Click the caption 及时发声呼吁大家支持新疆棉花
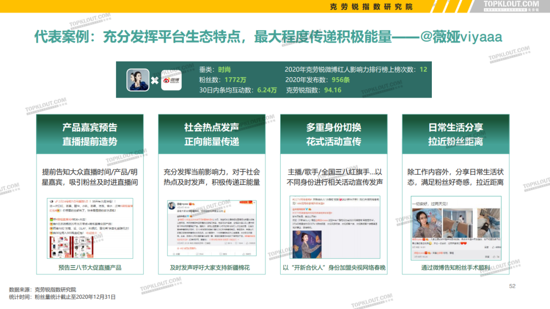The image size is (550, 309). (210, 268)
